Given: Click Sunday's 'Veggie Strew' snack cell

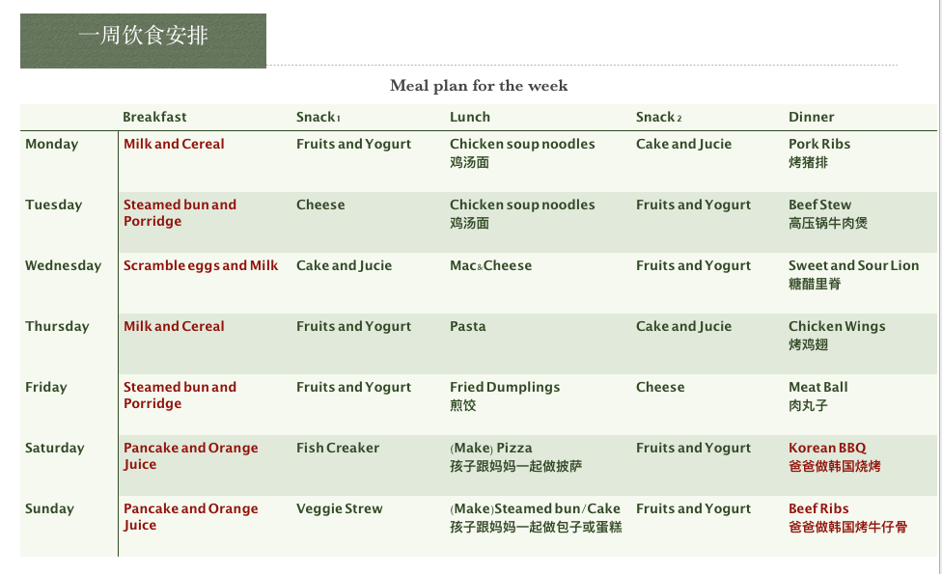Looking at the screenshot, I should (340, 508).
